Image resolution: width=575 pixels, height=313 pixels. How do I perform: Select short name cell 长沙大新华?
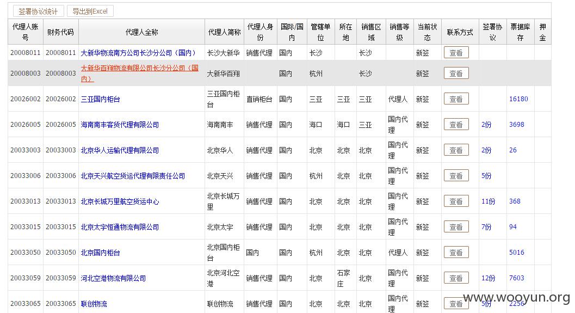coord(224,53)
